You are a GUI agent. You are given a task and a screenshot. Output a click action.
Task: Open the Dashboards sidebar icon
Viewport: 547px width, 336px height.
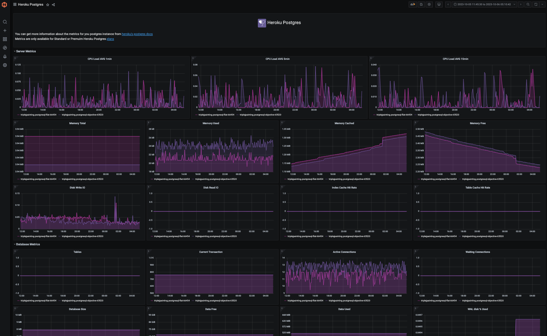click(5, 39)
